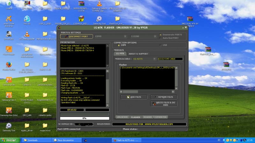
Task: Open Samsung Tool icon near taskbar
Action: pyautogui.click(x=9, y=126)
